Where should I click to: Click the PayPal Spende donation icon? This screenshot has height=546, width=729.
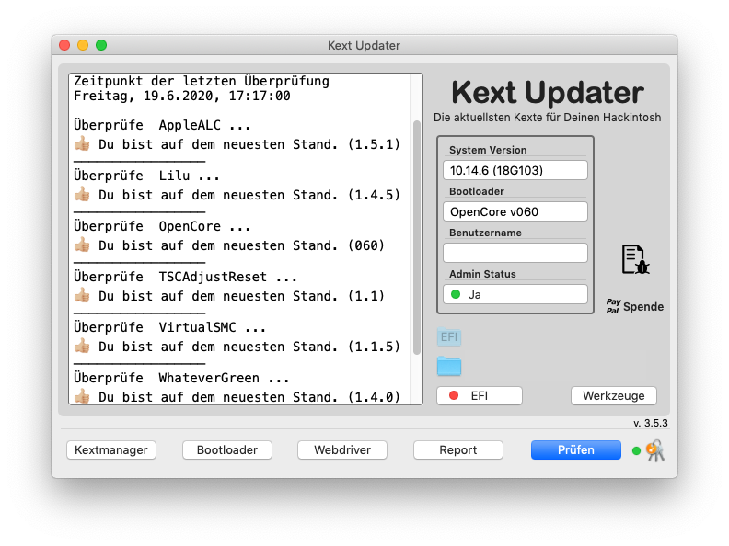tap(634, 306)
